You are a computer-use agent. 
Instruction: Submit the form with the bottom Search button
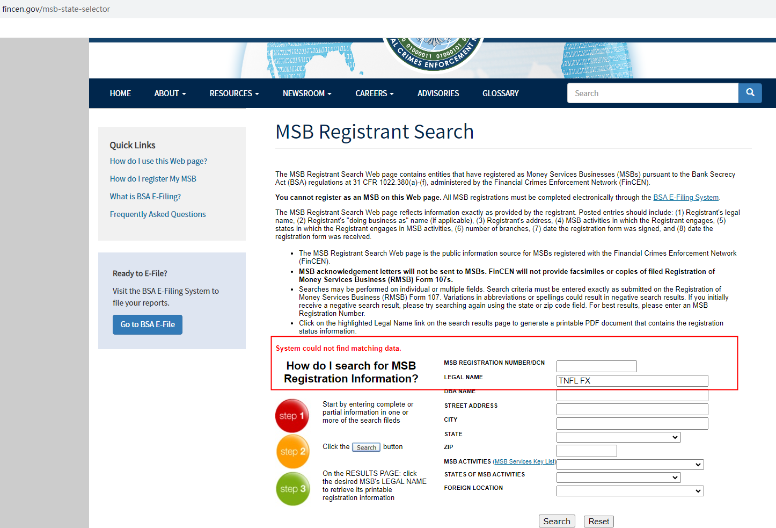pyautogui.click(x=557, y=522)
